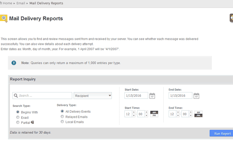Open the Start Date calendar picker
233x141 pixels.
pos(152,96)
